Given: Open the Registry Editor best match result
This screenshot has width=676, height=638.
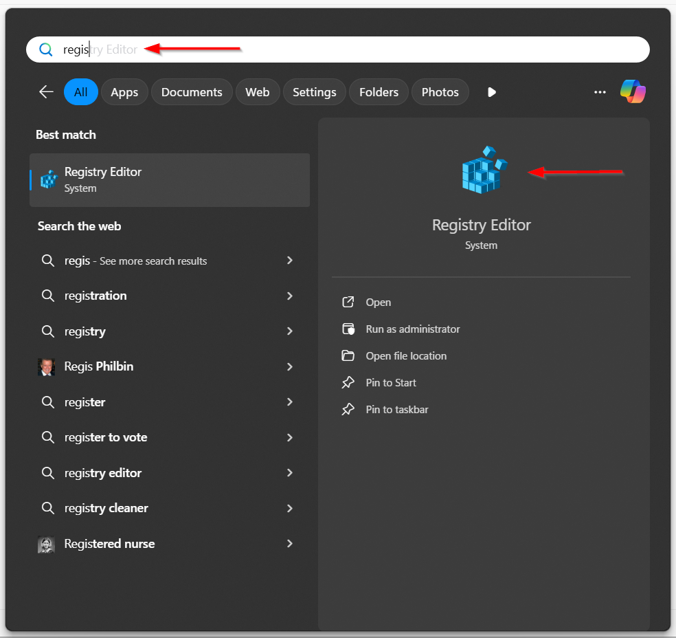Looking at the screenshot, I should coord(170,180).
